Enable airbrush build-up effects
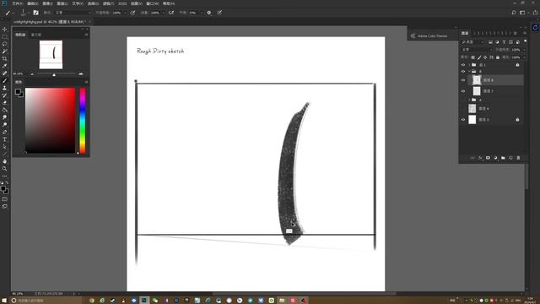Image resolution: width=540 pixels, height=304 pixels. (170, 13)
